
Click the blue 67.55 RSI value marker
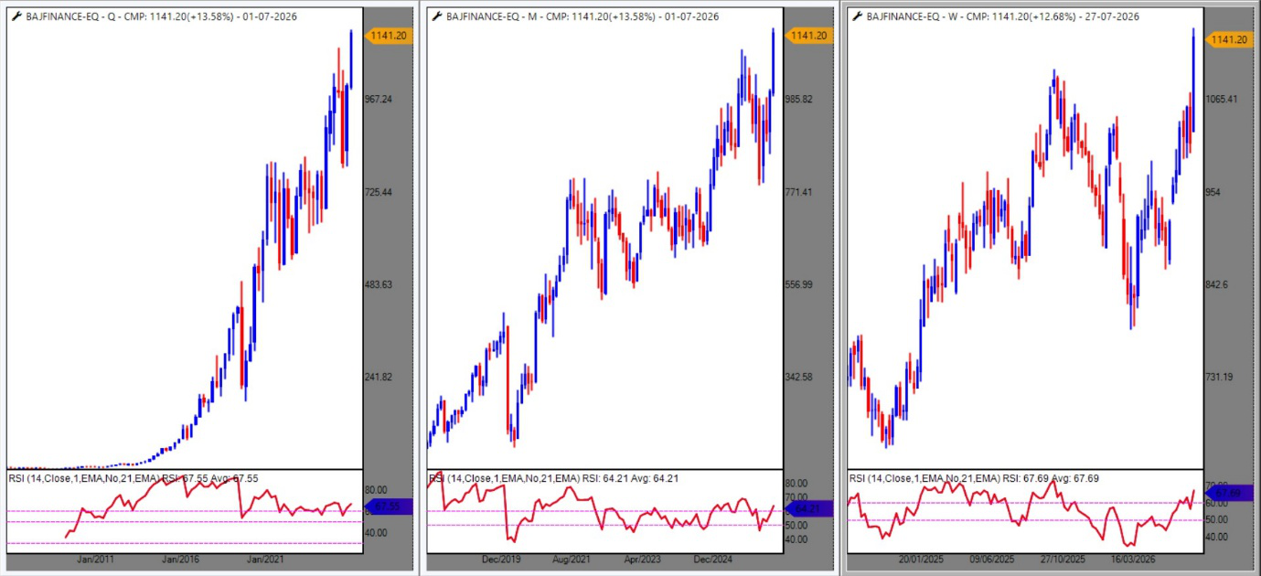click(x=389, y=507)
